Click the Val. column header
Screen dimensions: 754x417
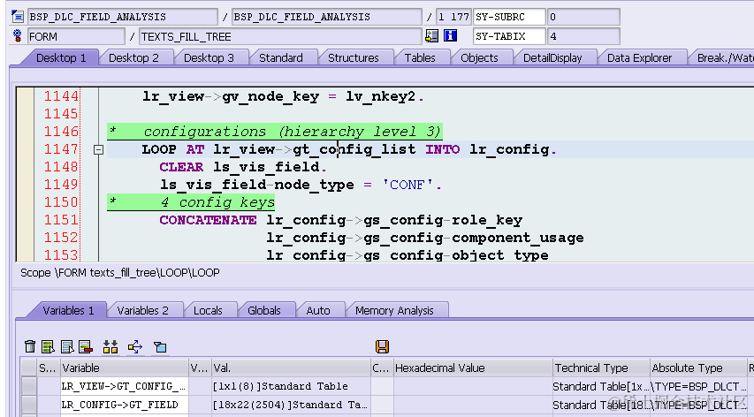point(291,368)
